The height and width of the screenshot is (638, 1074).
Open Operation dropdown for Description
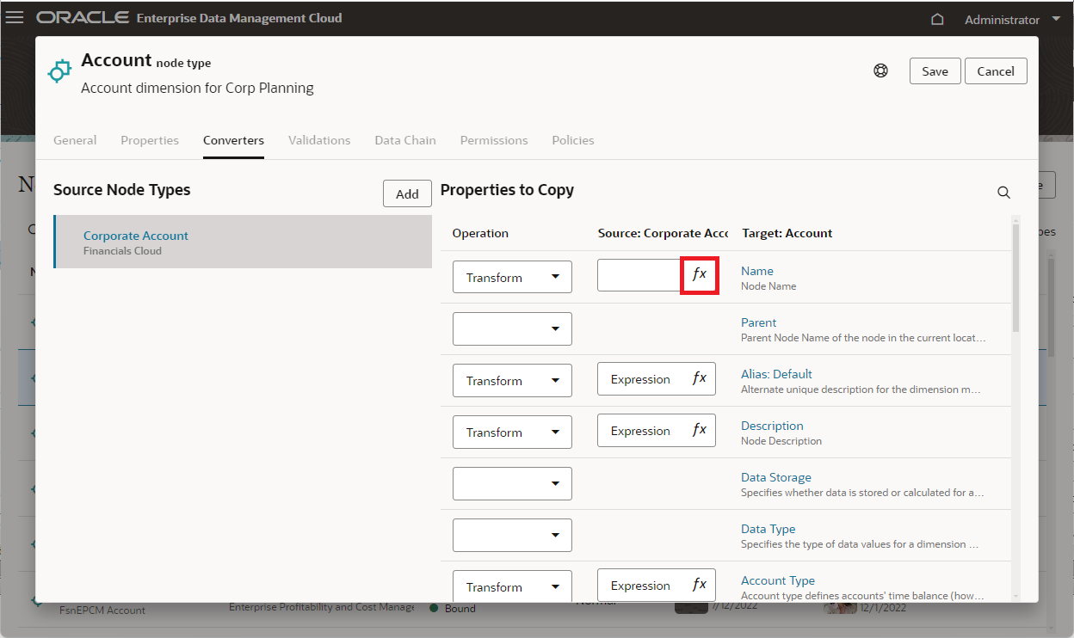tap(512, 432)
